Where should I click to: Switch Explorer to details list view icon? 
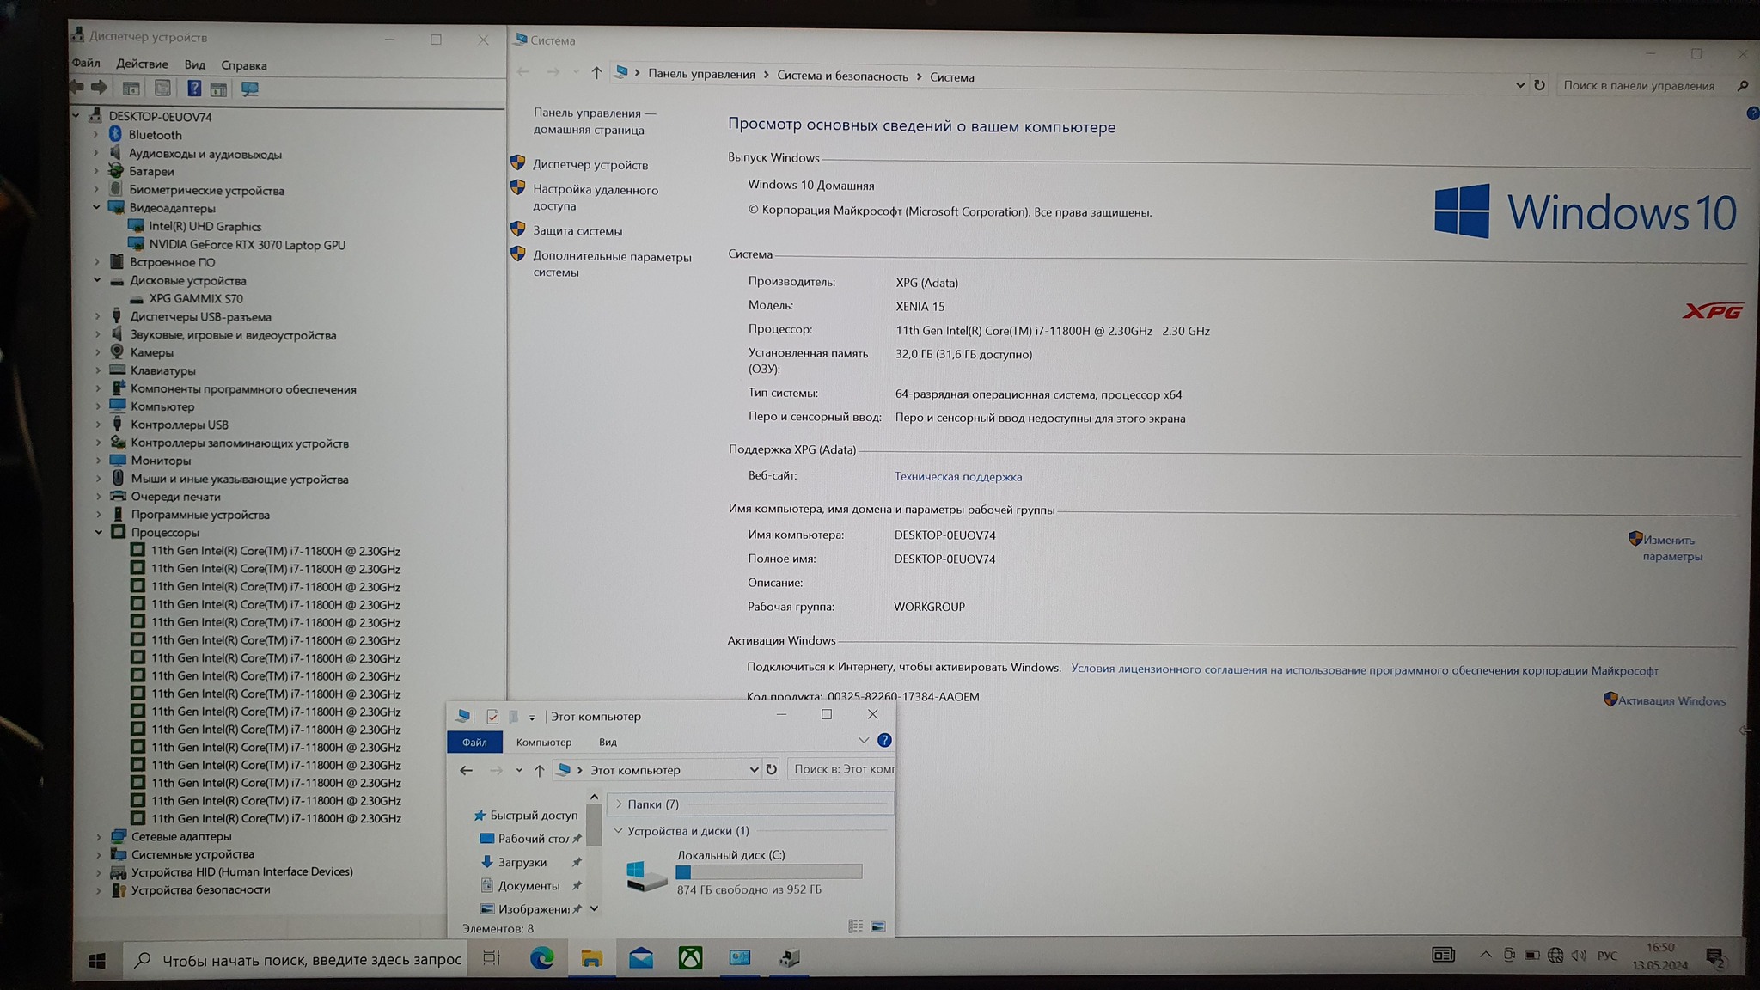point(855,926)
